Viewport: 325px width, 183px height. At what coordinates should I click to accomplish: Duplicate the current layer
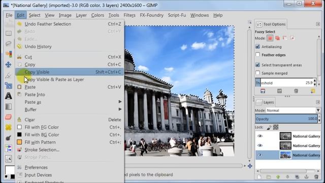click(297, 177)
